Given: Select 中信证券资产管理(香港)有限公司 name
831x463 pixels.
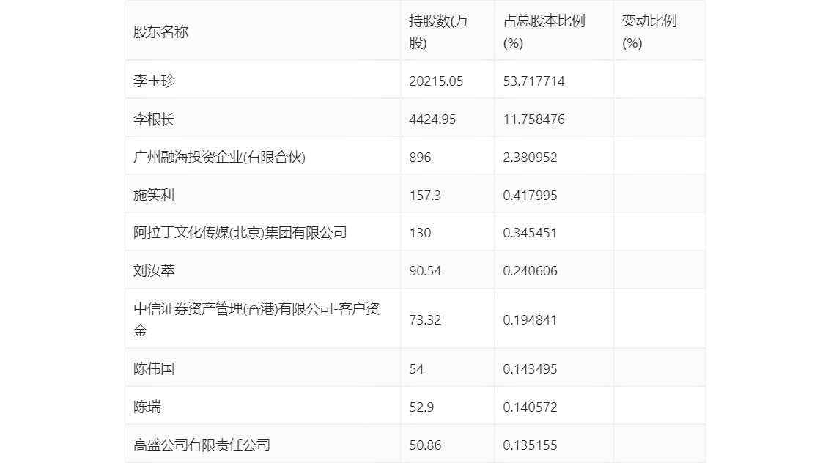Looking at the screenshot, I should 256,319.
